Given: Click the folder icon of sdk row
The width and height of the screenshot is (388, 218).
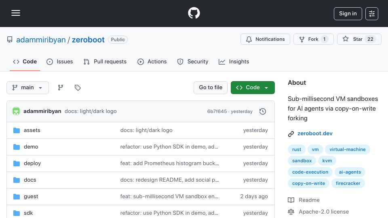Looking at the screenshot, I should tap(17, 213).
